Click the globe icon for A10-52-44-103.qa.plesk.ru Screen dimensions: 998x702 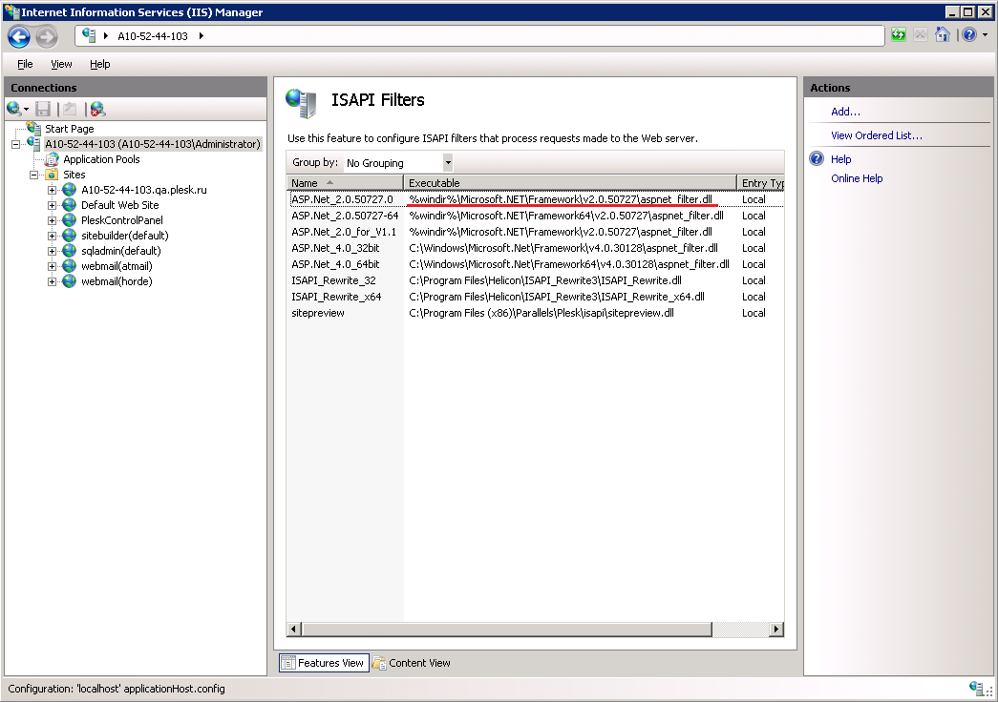click(70, 190)
